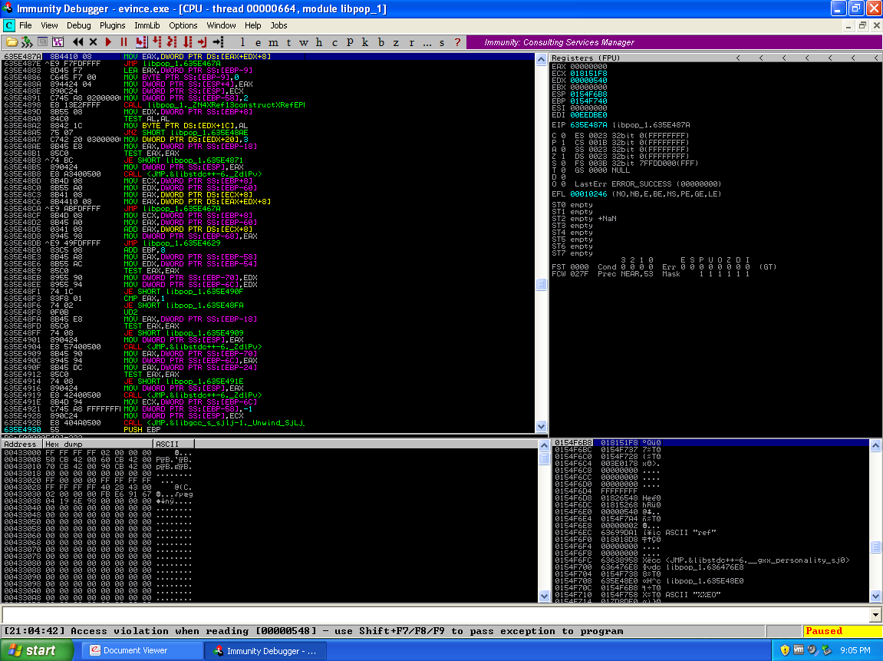883x661 pixels.
Task: Open the Options menu
Action: pos(183,25)
